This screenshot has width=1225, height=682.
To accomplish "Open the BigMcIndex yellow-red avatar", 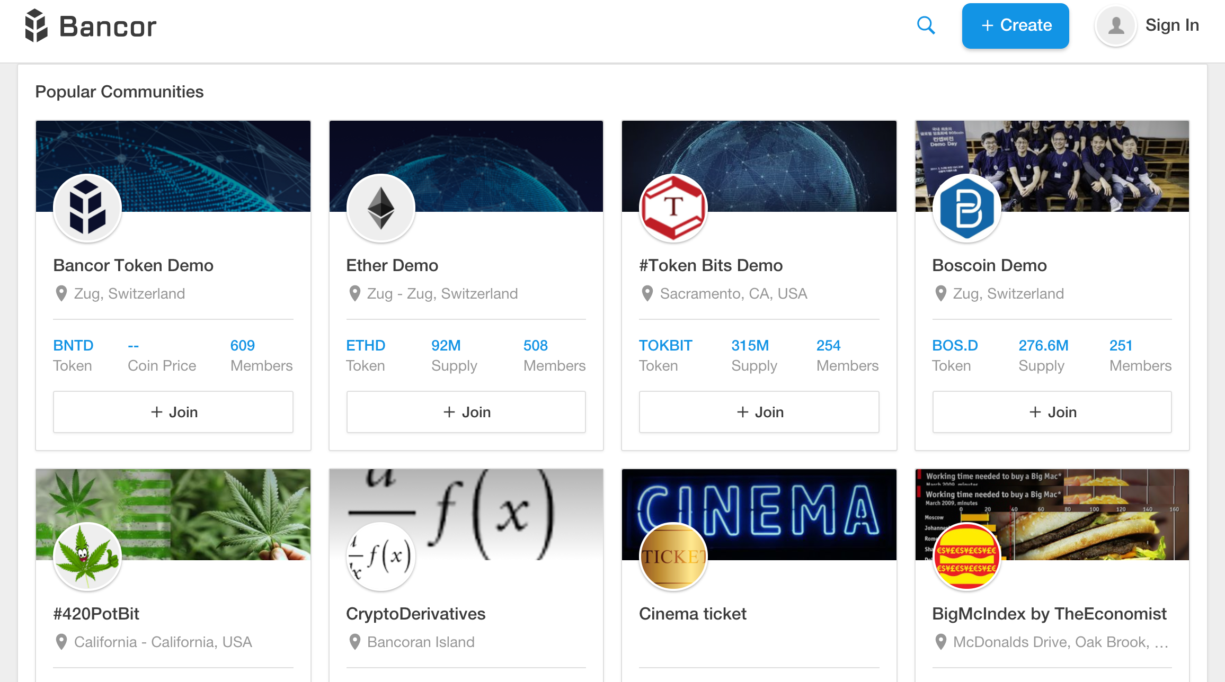I will (x=966, y=557).
